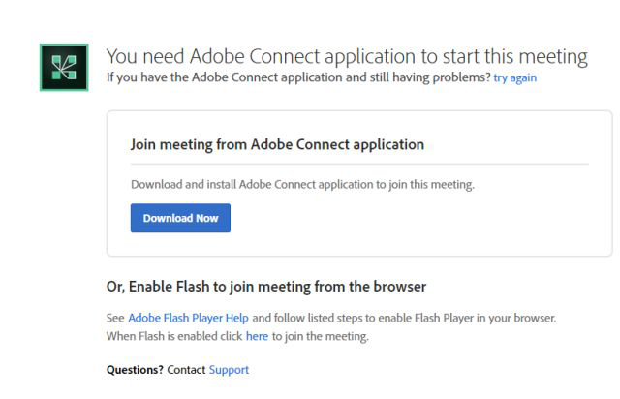Click the word 'Contact' before Support
This screenshot has height=399, width=620.
(x=186, y=370)
